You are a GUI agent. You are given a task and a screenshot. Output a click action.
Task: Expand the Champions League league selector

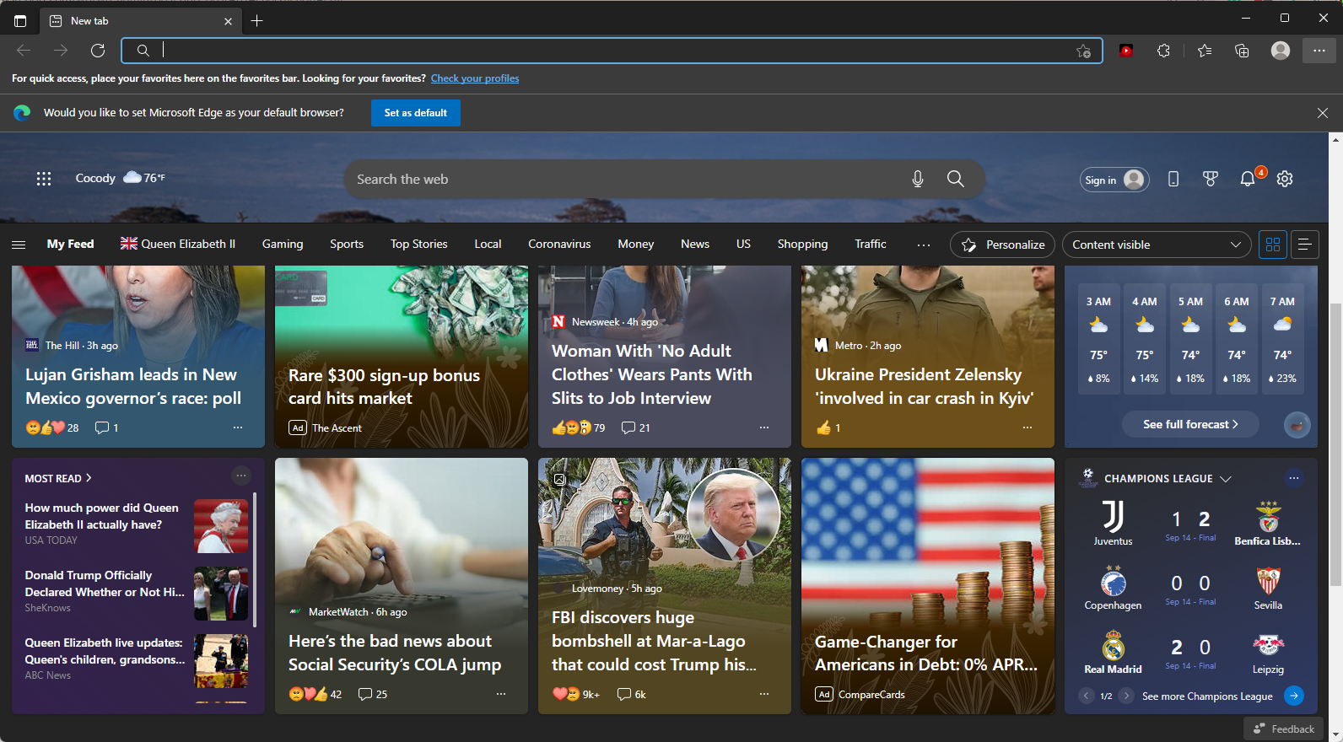1226,479
